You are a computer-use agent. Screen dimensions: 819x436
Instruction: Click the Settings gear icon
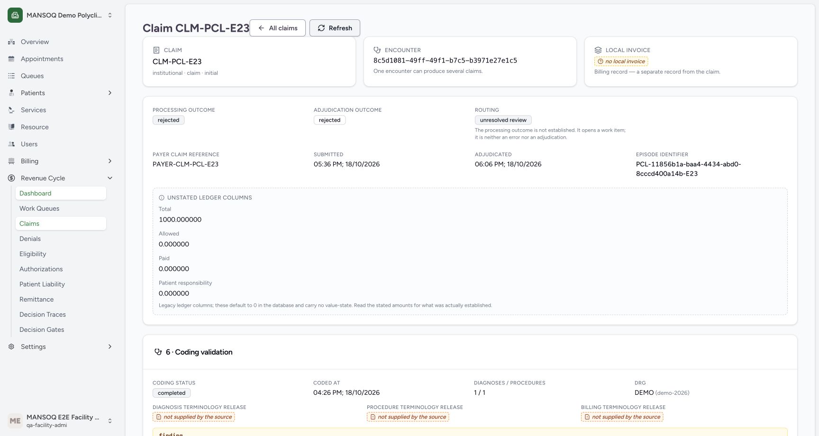point(11,347)
